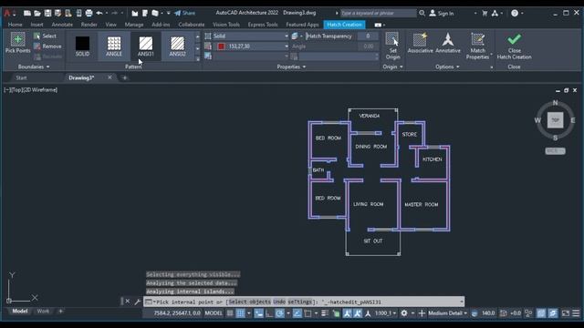Click the Plot printer icon
The width and height of the screenshot is (584, 328).
89,13
